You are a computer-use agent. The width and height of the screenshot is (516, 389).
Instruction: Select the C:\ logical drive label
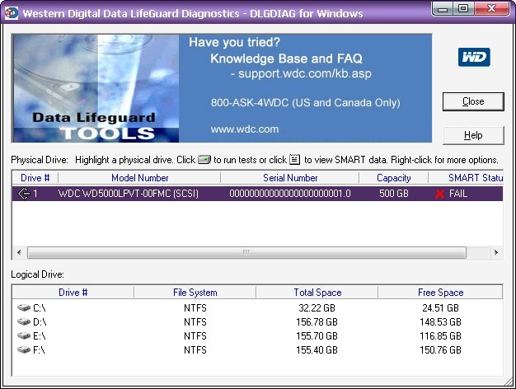(x=40, y=308)
